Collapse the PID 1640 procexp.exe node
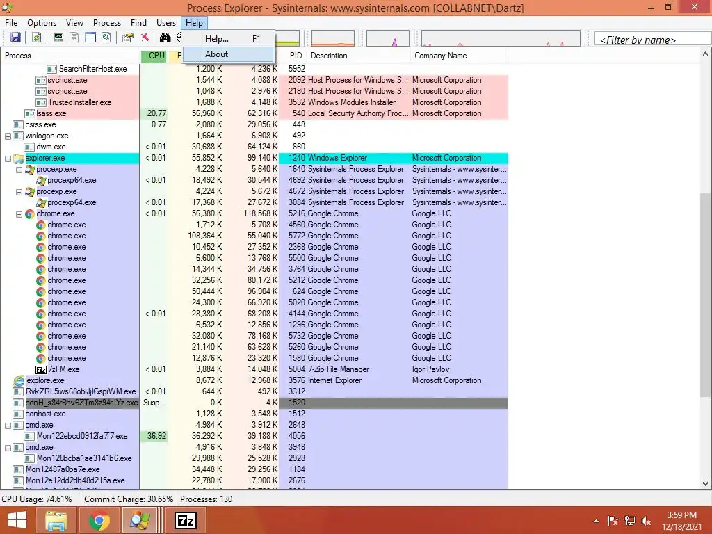 tap(19, 170)
